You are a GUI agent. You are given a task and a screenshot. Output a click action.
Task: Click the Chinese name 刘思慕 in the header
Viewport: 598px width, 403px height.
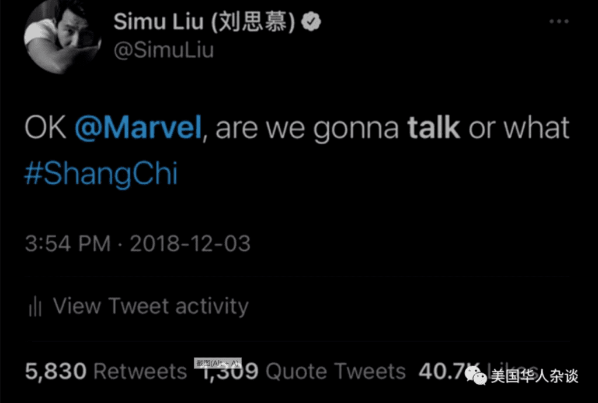click(253, 22)
